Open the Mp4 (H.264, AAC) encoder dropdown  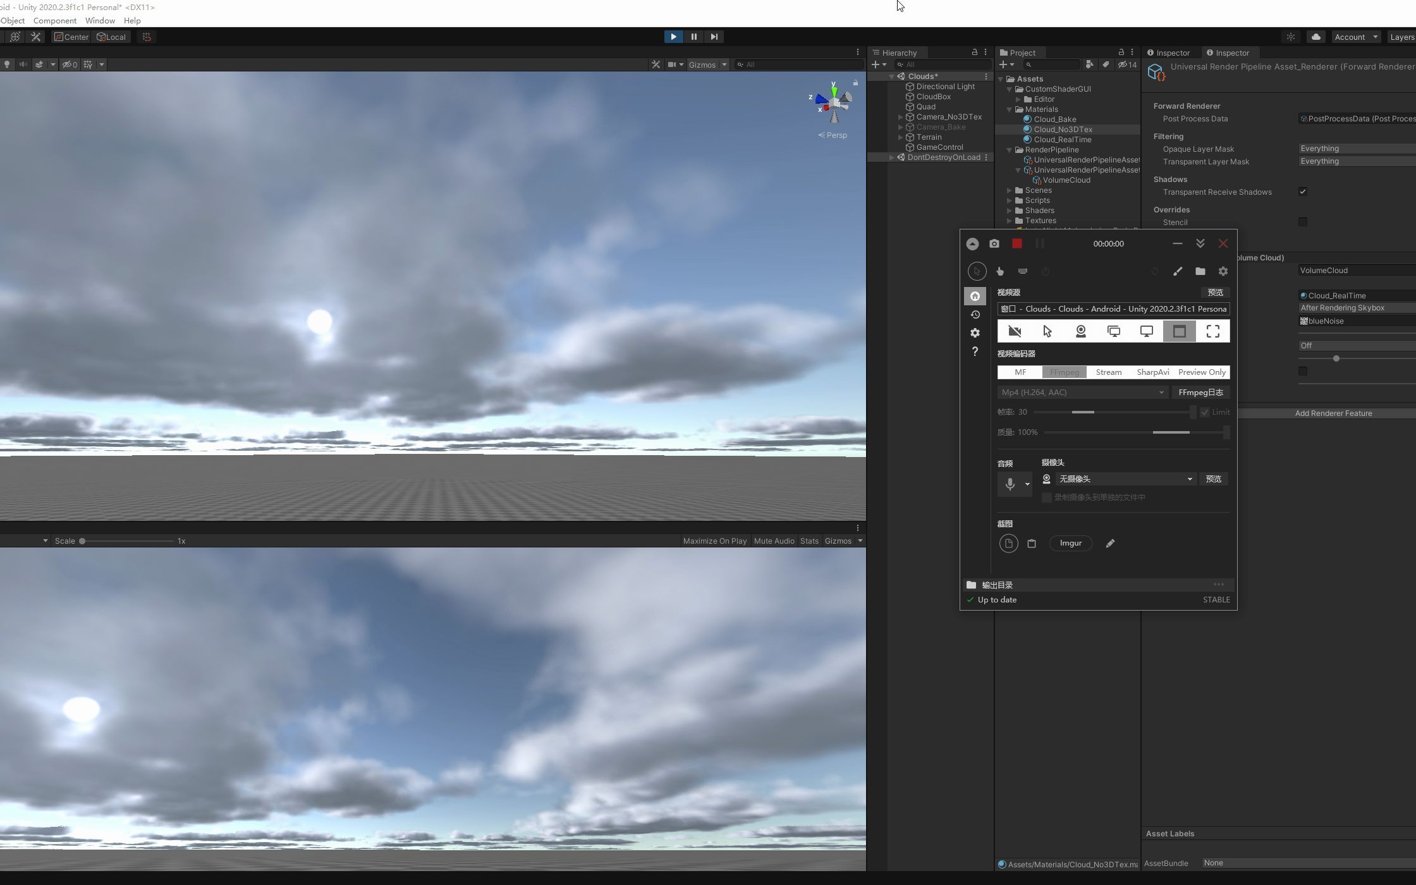(x=1082, y=392)
